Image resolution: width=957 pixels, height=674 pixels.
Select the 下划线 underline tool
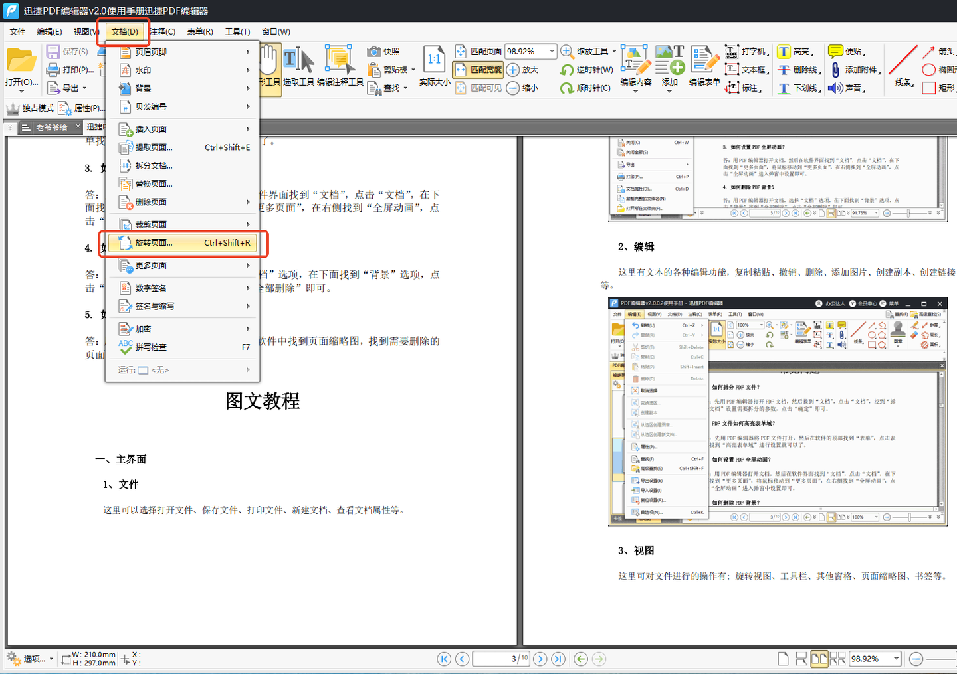[x=799, y=88]
